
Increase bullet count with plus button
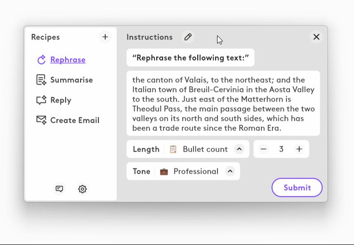(299, 149)
